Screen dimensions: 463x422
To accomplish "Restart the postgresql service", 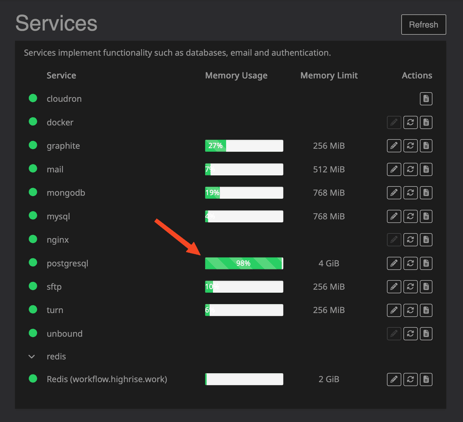I will [x=410, y=263].
